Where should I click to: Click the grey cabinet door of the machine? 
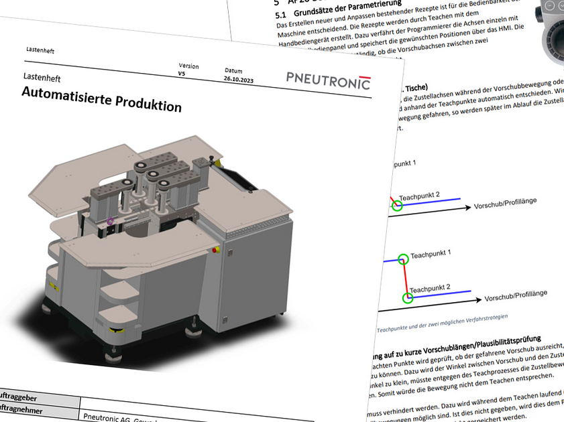253,275
